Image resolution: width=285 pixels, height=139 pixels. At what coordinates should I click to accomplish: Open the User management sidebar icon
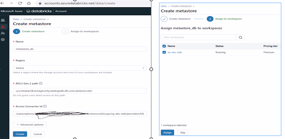[x=3, y=33]
